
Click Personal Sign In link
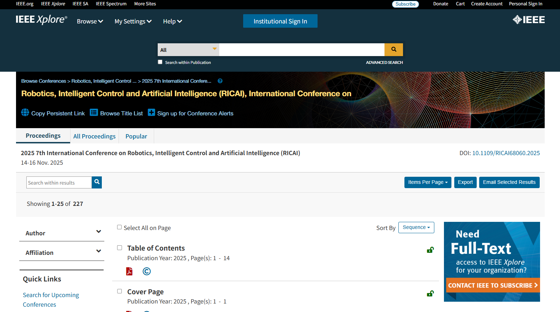click(525, 4)
